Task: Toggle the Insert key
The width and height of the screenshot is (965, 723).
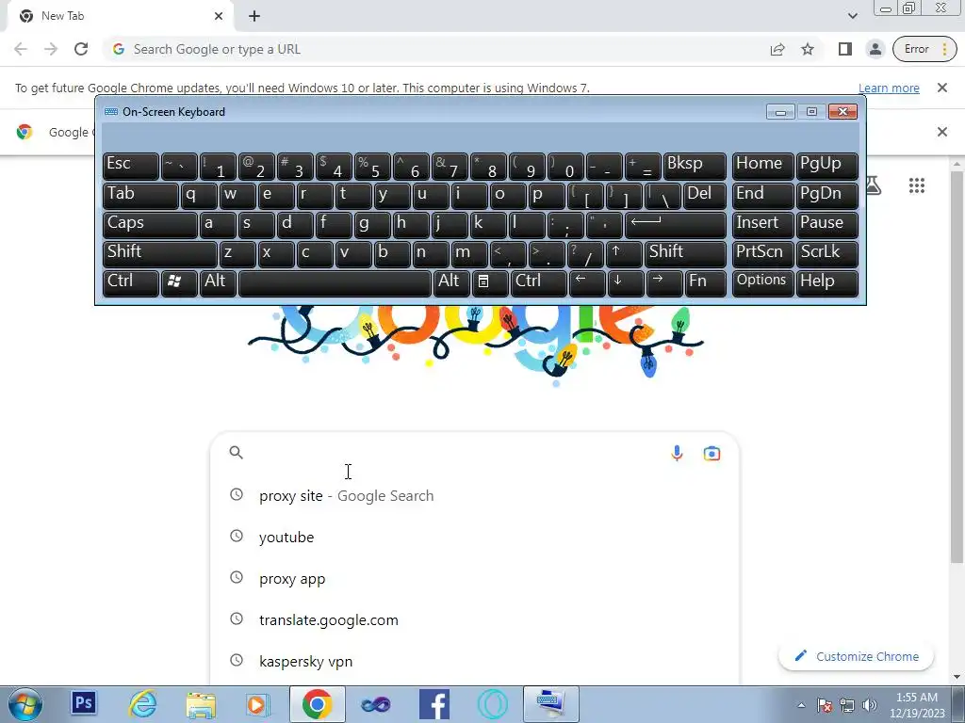Action: tap(761, 225)
